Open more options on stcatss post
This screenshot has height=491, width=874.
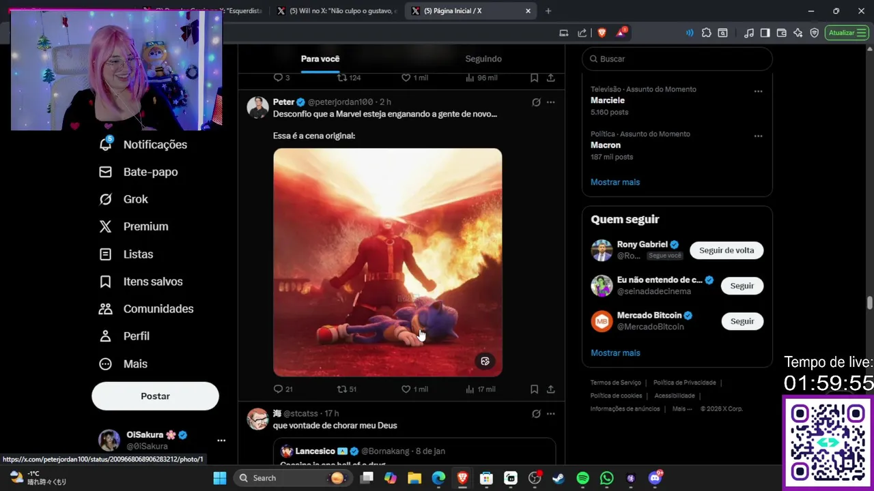550,413
